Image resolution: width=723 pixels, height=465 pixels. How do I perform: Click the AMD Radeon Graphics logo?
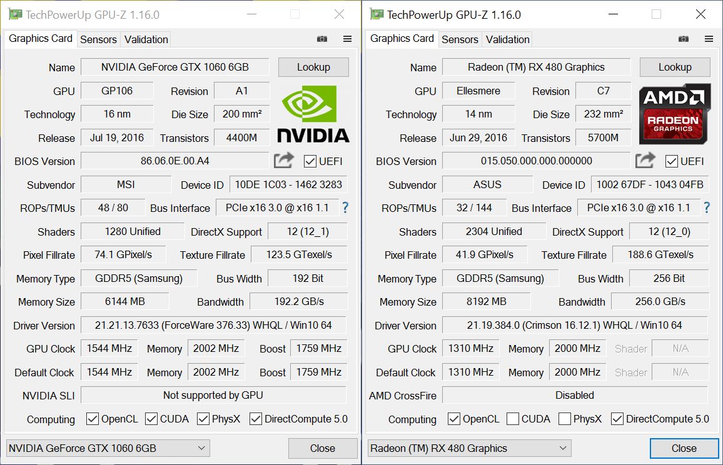click(675, 114)
